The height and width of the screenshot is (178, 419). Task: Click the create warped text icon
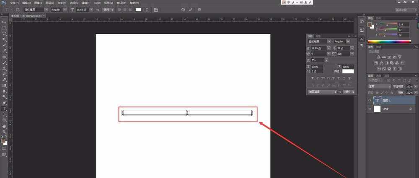pos(147,9)
